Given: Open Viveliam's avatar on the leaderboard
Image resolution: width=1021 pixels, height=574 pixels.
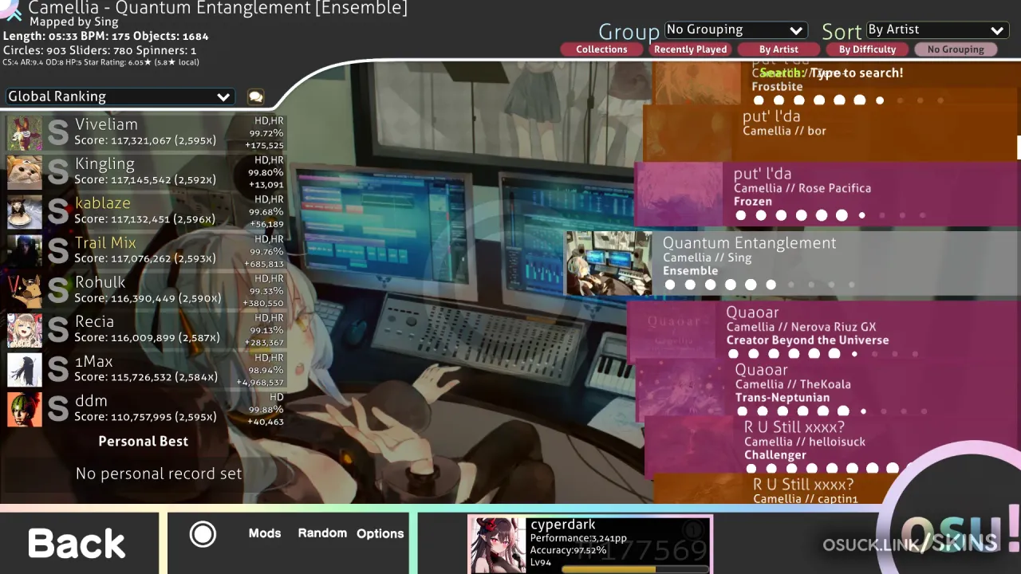Looking at the screenshot, I should 25,133.
